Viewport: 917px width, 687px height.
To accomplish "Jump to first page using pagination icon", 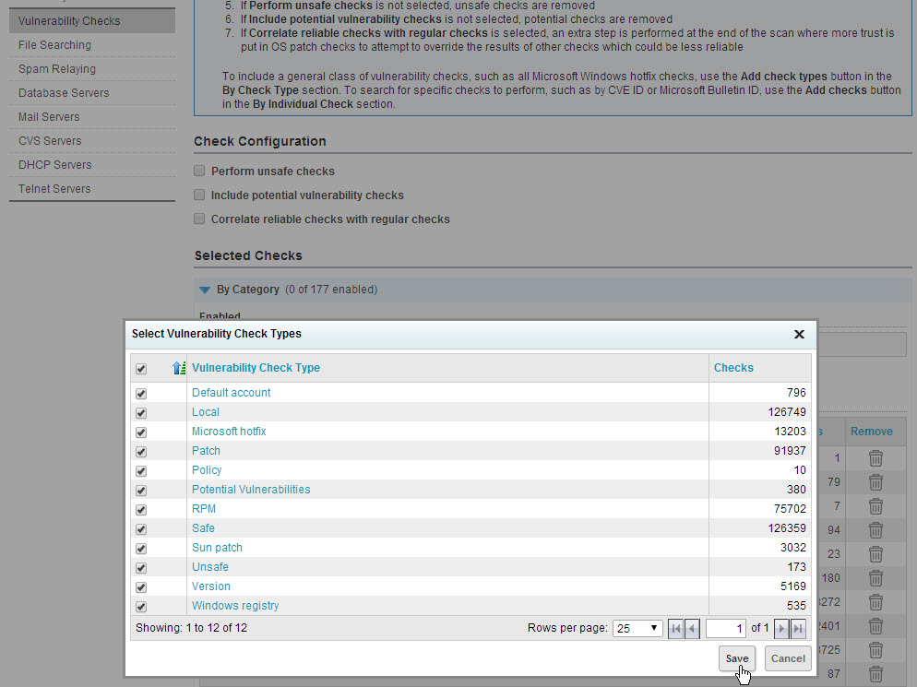I will 678,628.
